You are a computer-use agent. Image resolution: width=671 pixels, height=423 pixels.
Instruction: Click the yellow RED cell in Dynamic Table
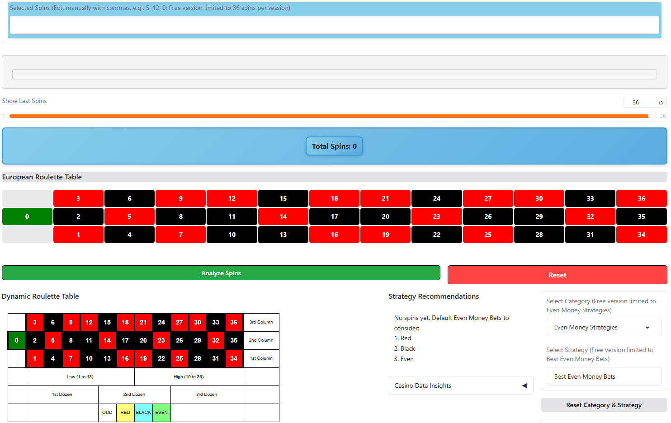pyautogui.click(x=125, y=413)
